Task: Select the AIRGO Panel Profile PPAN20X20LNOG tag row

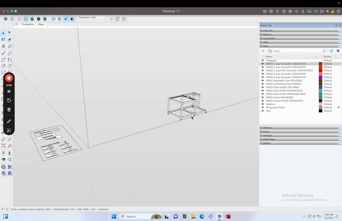Action: click(x=301, y=94)
